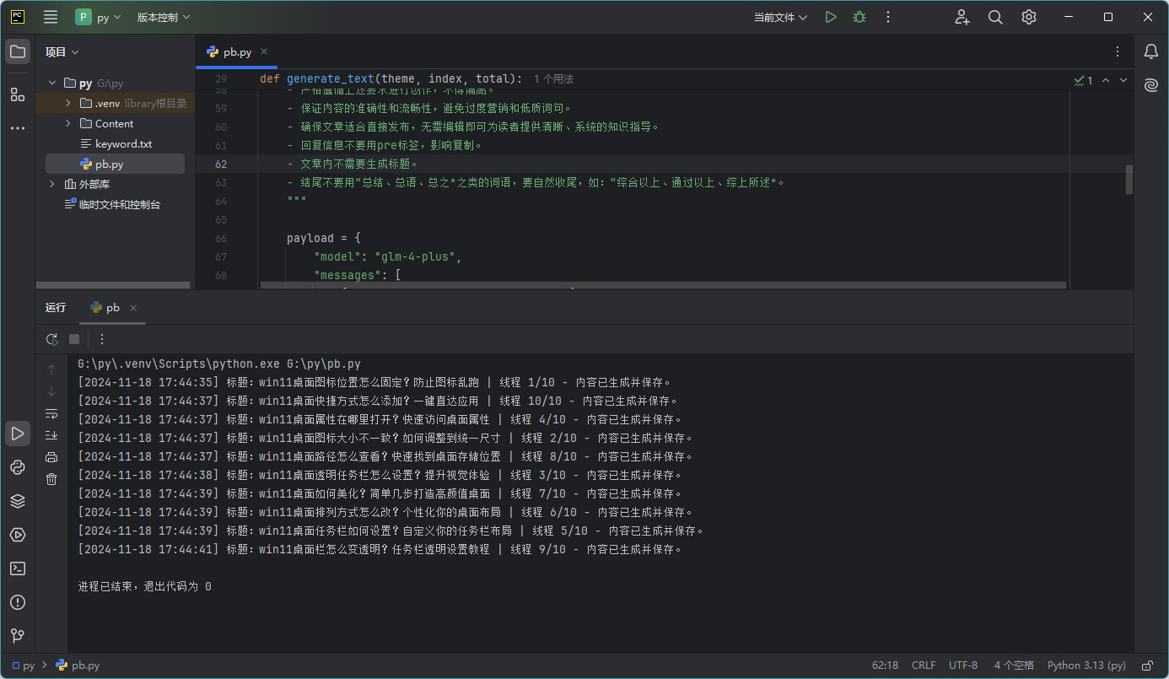Click pb.py breadcrumb in navigation bar

pyautogui.click(x=78, y=666)
